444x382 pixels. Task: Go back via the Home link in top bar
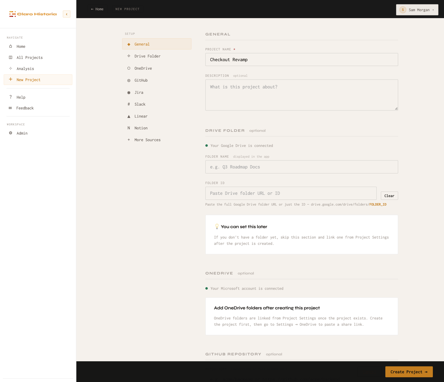point(97,9)
